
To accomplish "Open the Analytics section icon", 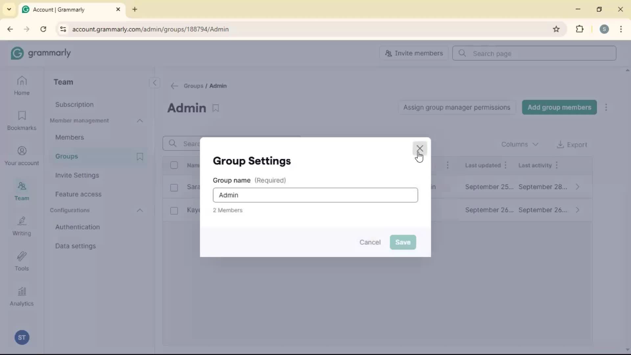I will click(22, 296).
